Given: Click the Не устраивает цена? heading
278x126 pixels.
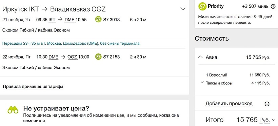Looking at the screenshot, I should (x=56, y=108).
